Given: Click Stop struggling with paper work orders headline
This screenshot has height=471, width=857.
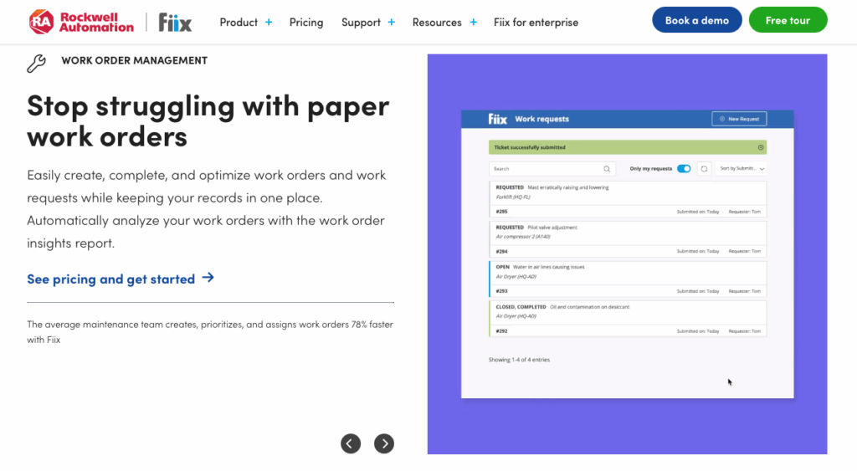Looking at the screenshot, I should [x=208, y=120].
